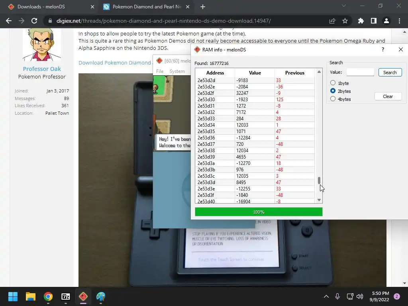This screenshot has width=408, height=306.
Task: Open 7-Zip from the taskbar
Action: 66,296
